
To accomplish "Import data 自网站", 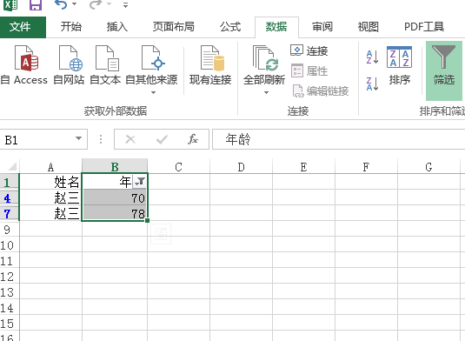I will [69, 65].
